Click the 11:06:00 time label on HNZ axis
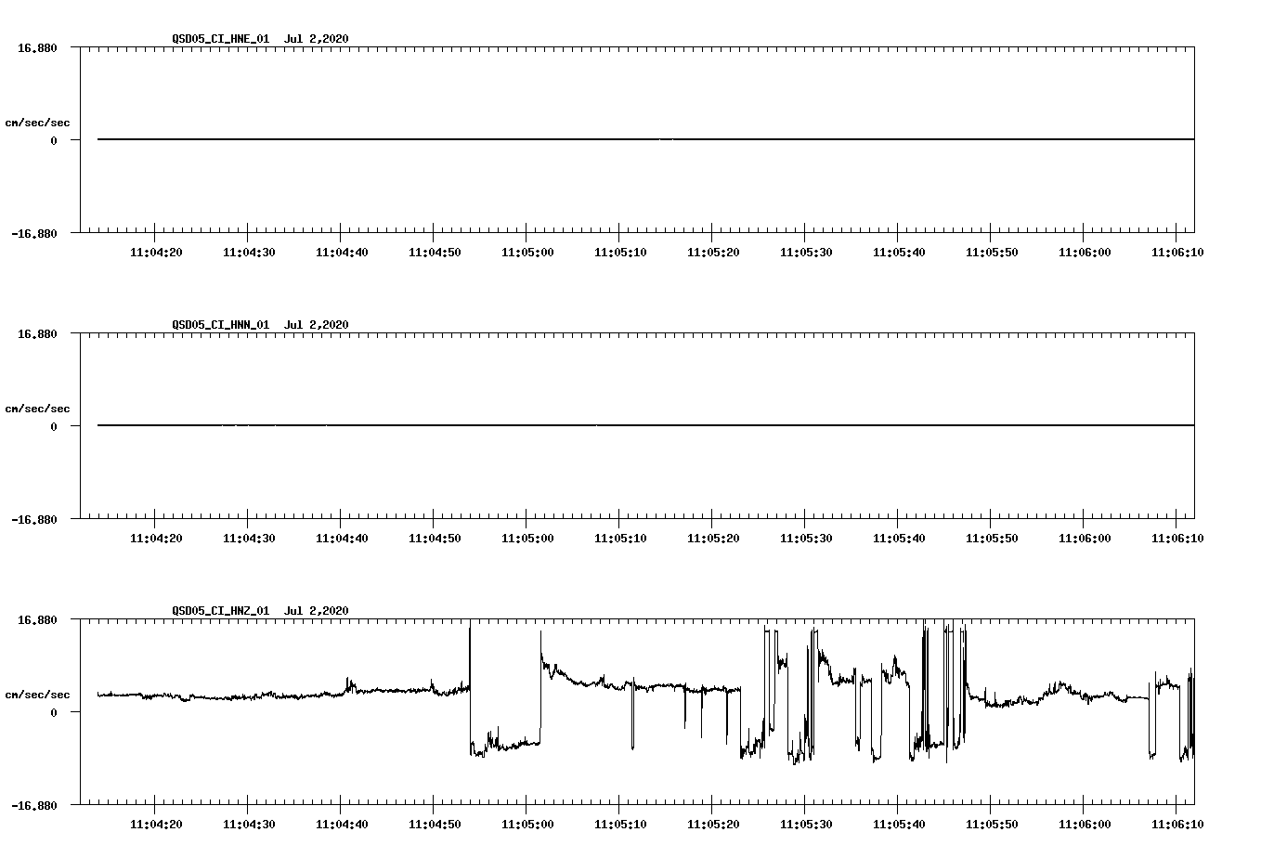 tap(1084, 825)
